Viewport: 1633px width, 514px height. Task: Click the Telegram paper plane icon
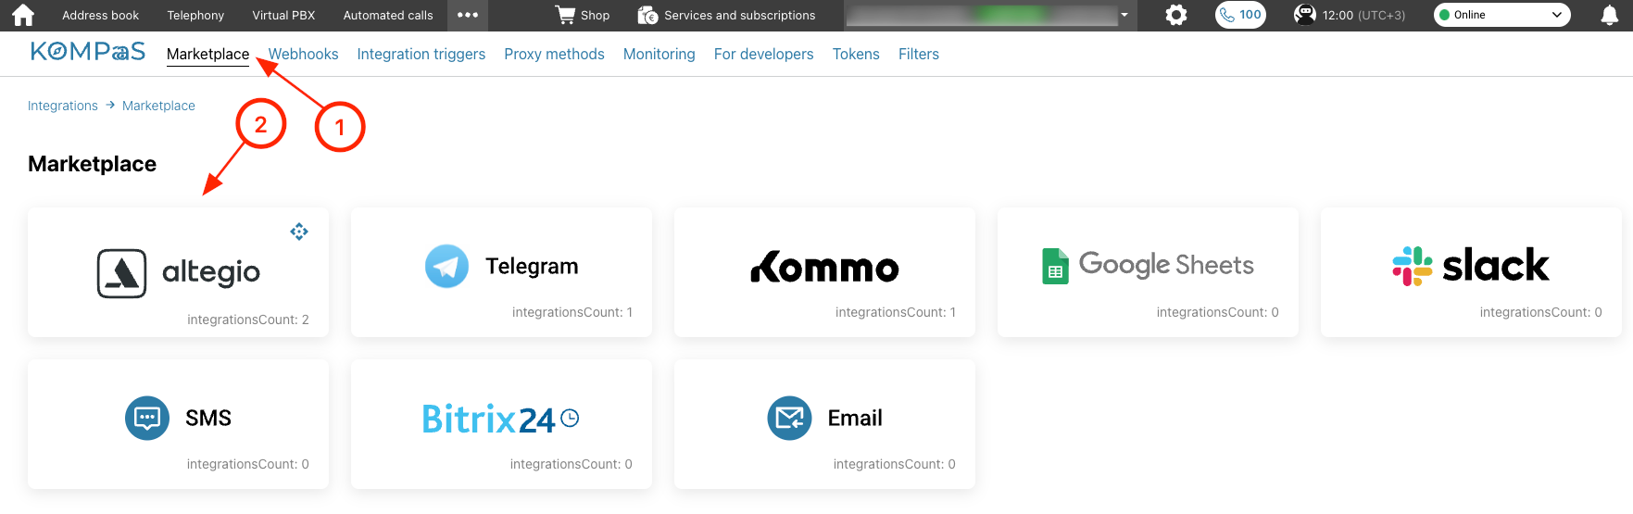[446, 266]
